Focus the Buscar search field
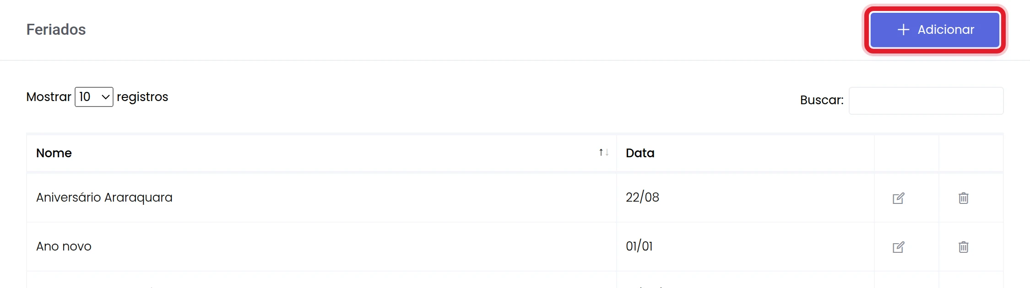The height and width of the screenshot is (288, 1030). [926, 101]
